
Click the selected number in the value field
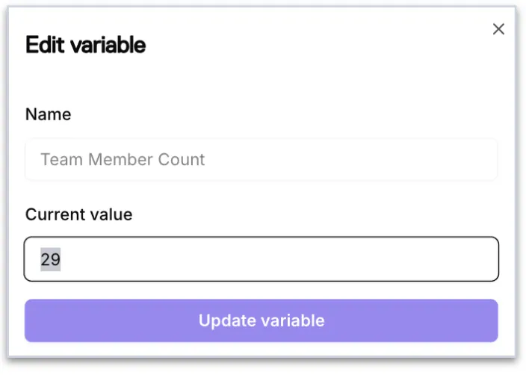(50, 259)
